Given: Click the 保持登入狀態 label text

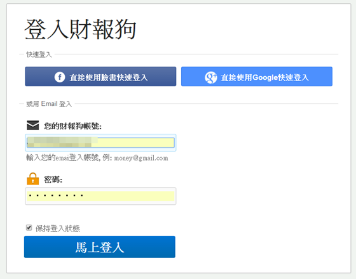Looking at the screenshot, I should [x=58, y=228].
